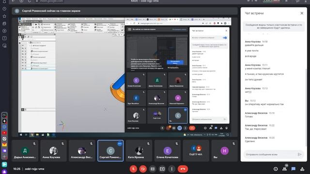The image size is (310, 174).
Task: Click the message 'я тыкаю, а там кружочек крутится'
Action: 264,74
